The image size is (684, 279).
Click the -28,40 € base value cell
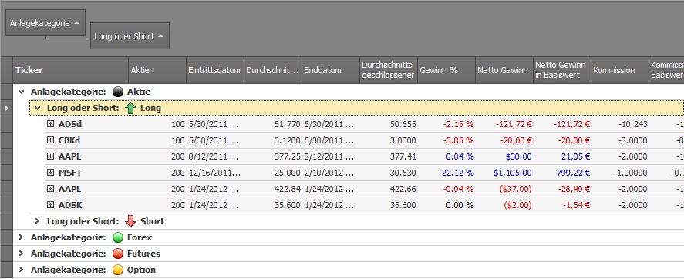tap(562, 189)
